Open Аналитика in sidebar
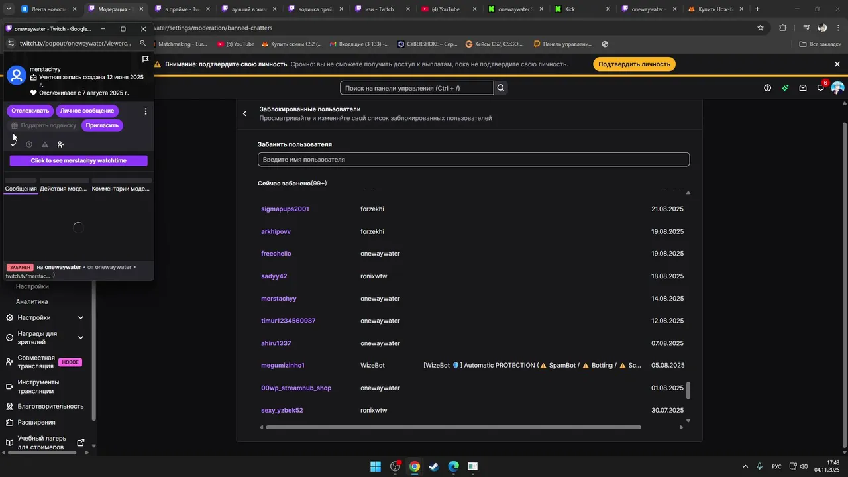The image size is (848, 477). coord(32,301)
